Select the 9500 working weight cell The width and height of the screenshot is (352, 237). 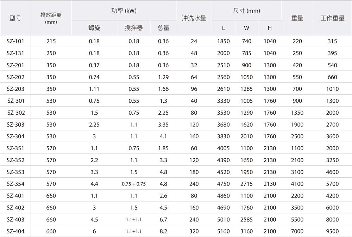(x=332, y=231)
